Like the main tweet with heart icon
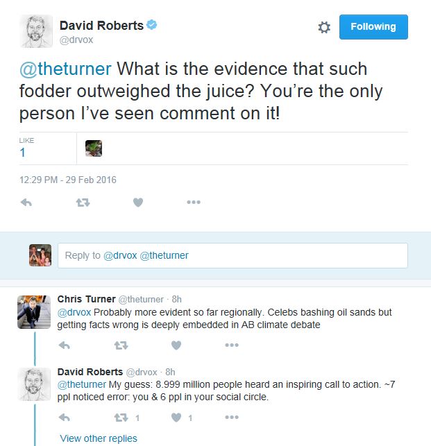This screenshot has height=446, width=431. click(x=137, y=203)
